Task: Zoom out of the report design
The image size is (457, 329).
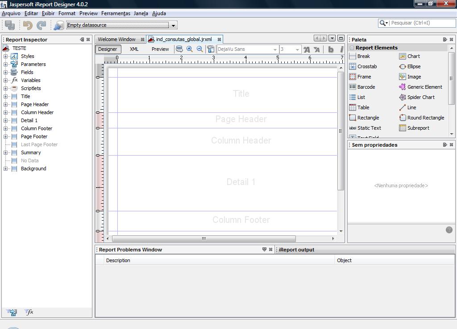Action: coord(199,49)
